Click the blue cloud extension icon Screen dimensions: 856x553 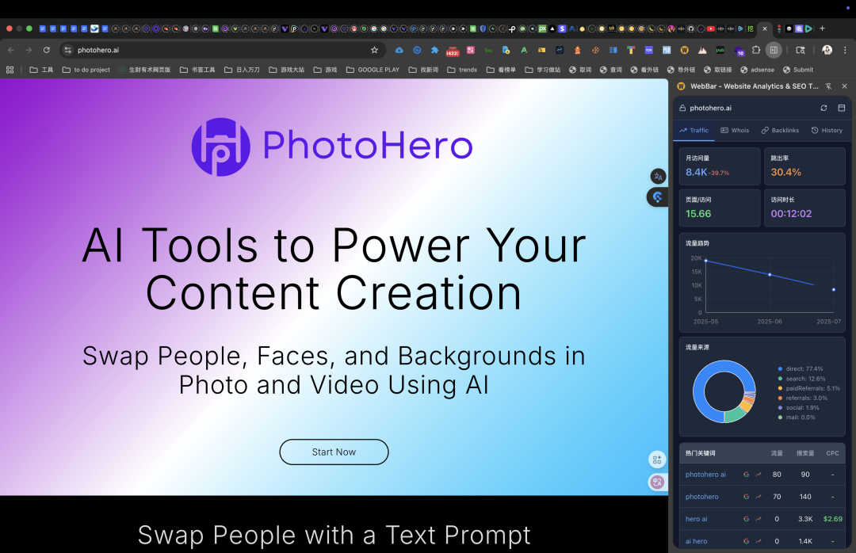399,50
